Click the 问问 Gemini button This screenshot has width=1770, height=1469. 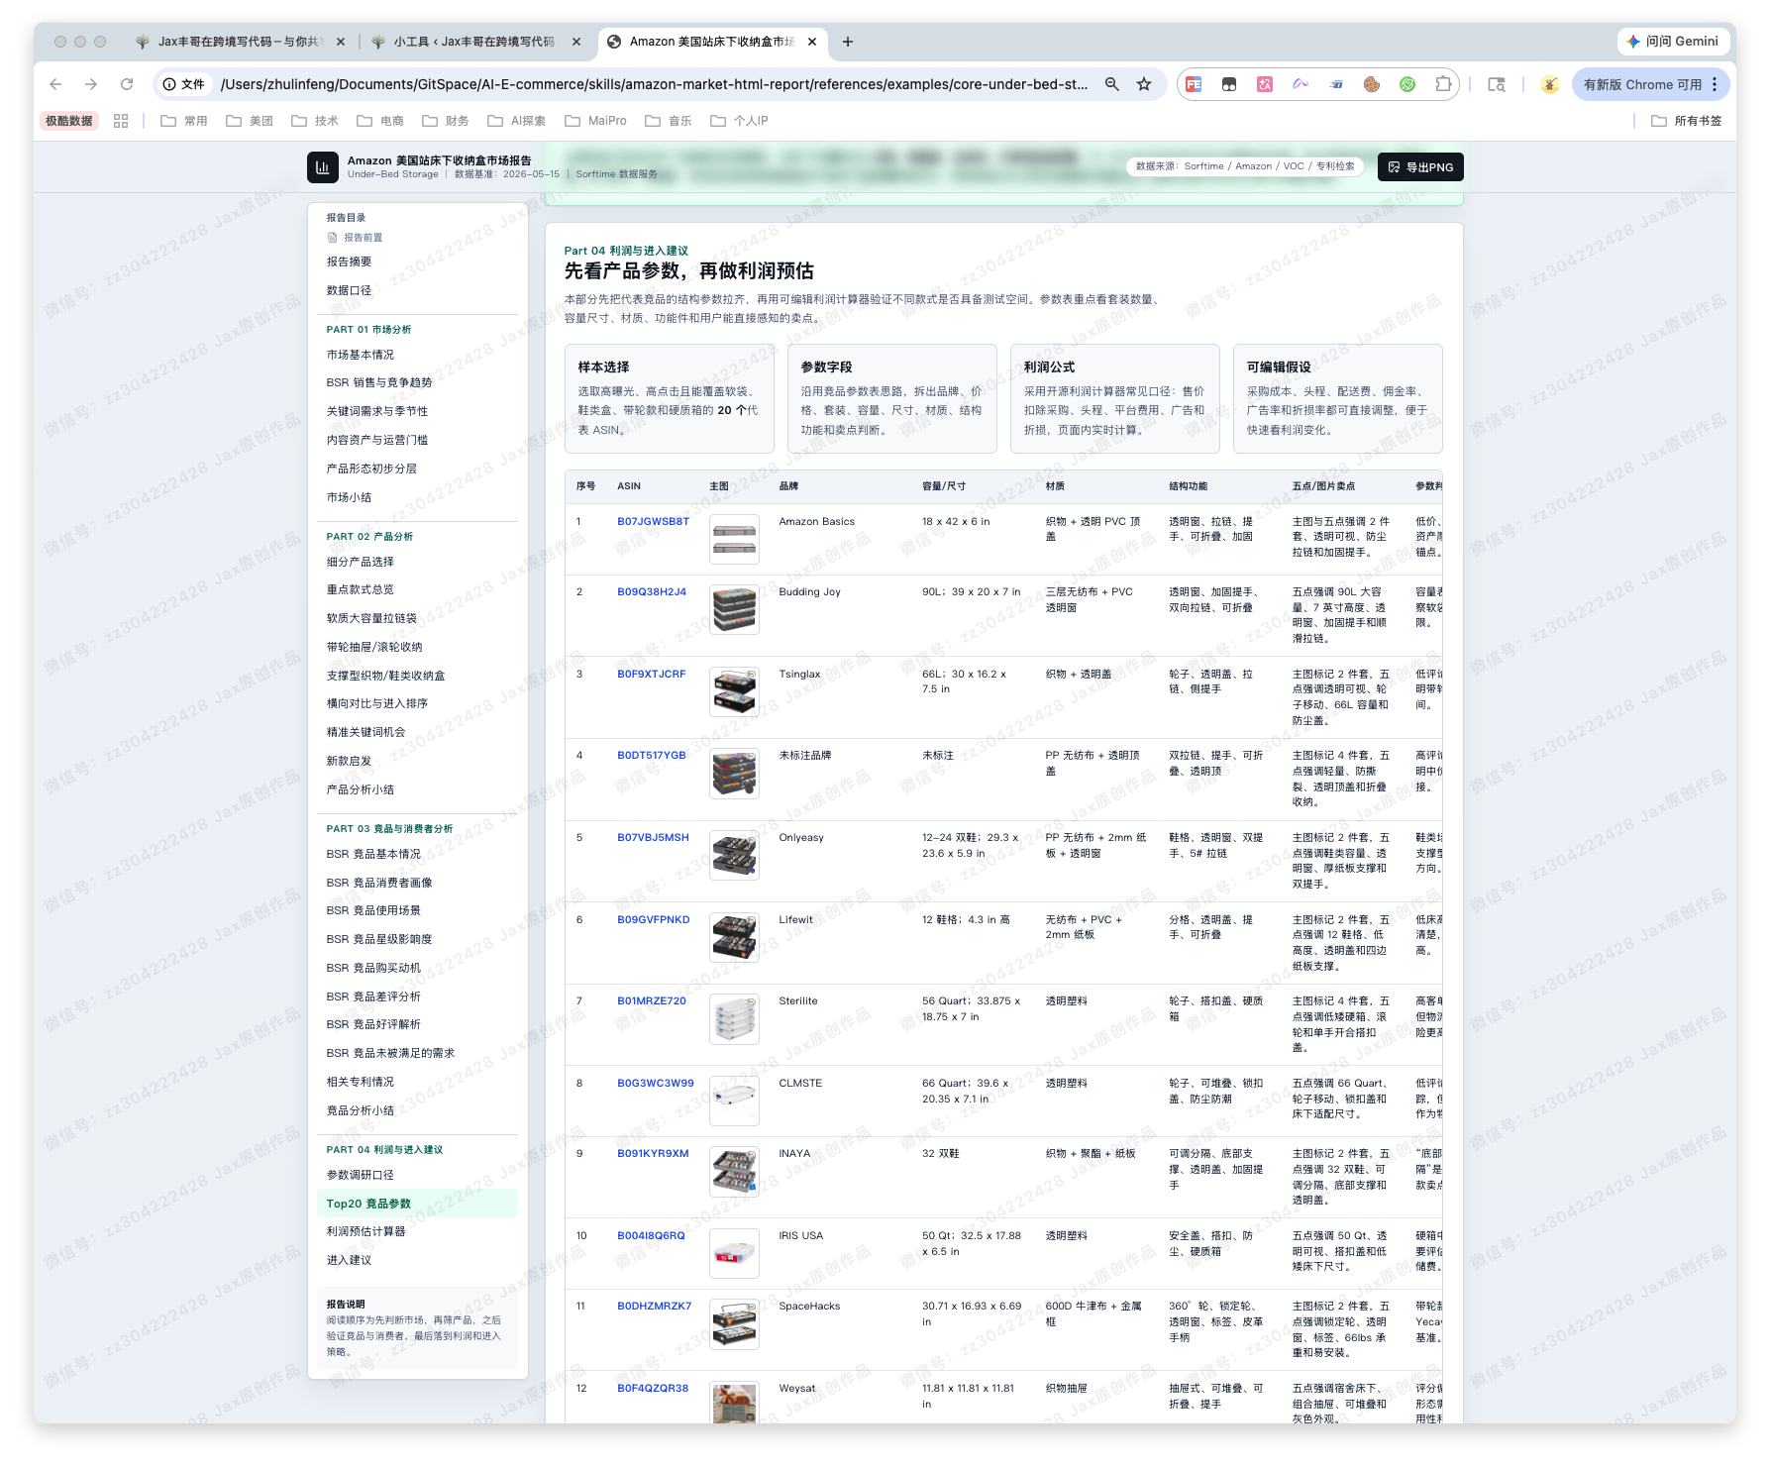(x=1674, y=42)
